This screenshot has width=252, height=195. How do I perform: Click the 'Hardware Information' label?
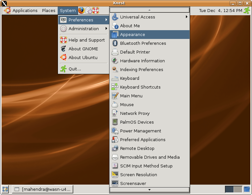coord(142,61)
